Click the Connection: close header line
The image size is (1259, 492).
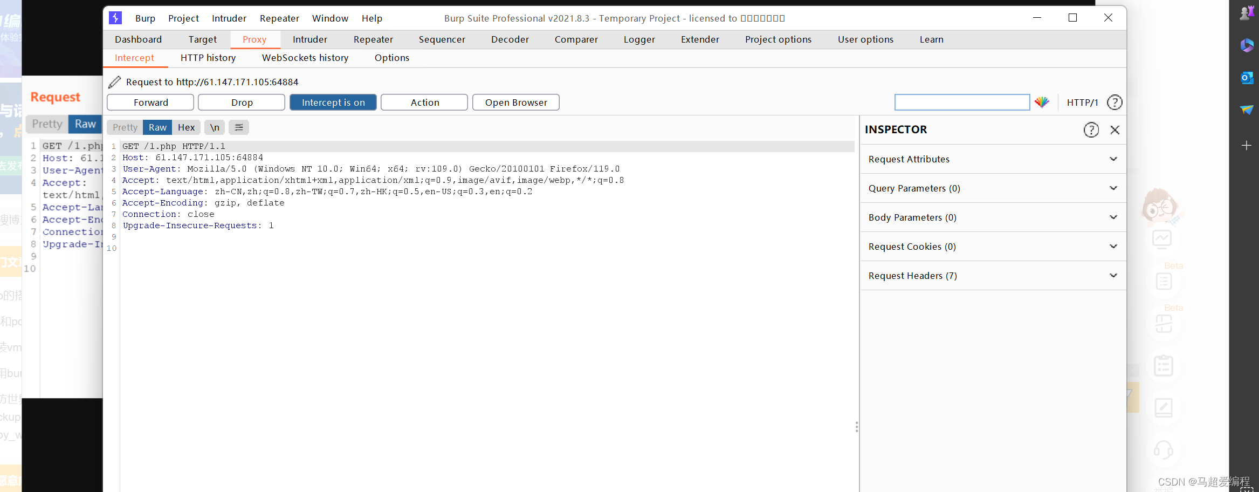pos(168,214)
